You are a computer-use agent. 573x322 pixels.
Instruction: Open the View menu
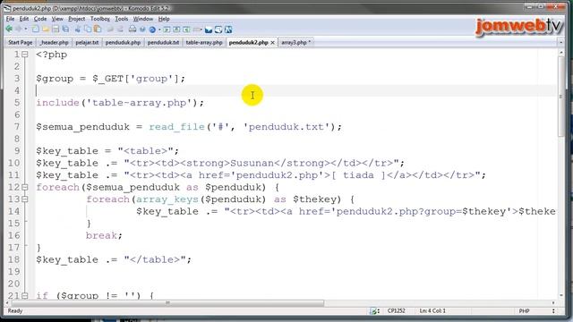click(x=57, y=19)
